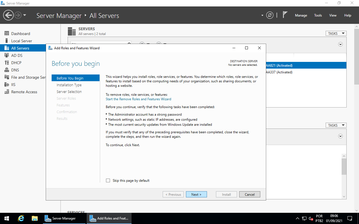Screen dimensions: 359x224
Task: Enable Skip this page by default
Action: [x=108, y=180]
